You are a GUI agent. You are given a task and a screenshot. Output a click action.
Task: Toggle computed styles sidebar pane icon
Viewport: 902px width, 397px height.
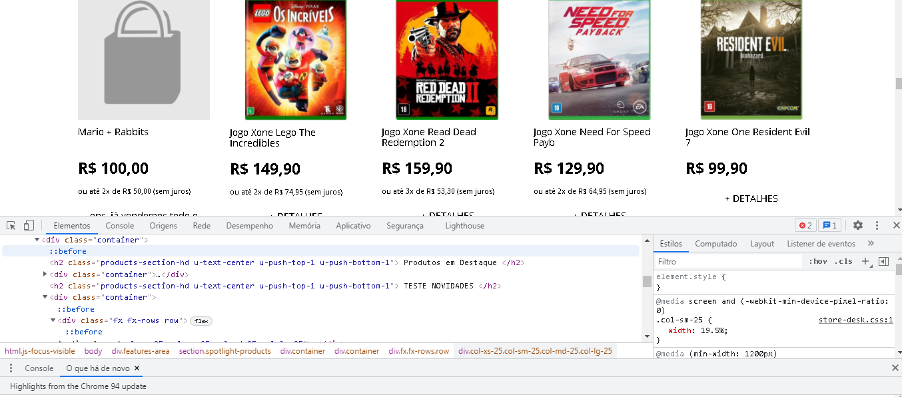click(884, 262)
